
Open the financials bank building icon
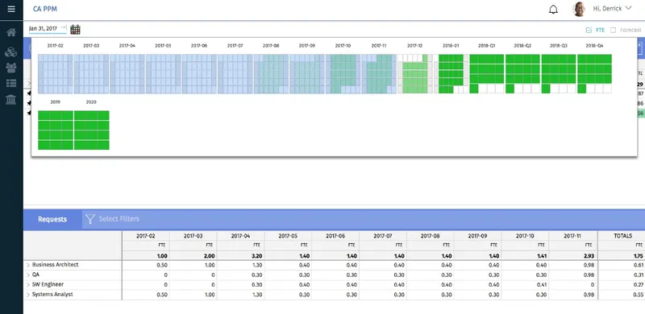tap(11, 99)
